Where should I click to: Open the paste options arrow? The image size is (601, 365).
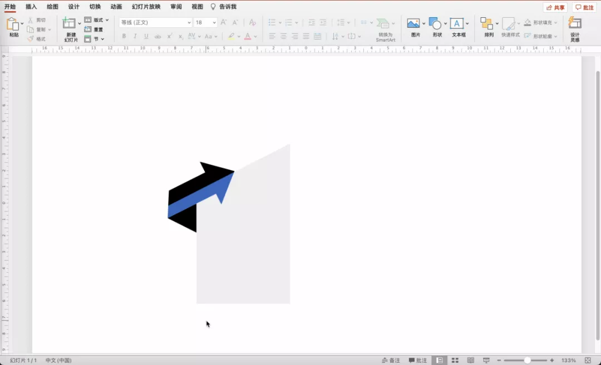22,24
